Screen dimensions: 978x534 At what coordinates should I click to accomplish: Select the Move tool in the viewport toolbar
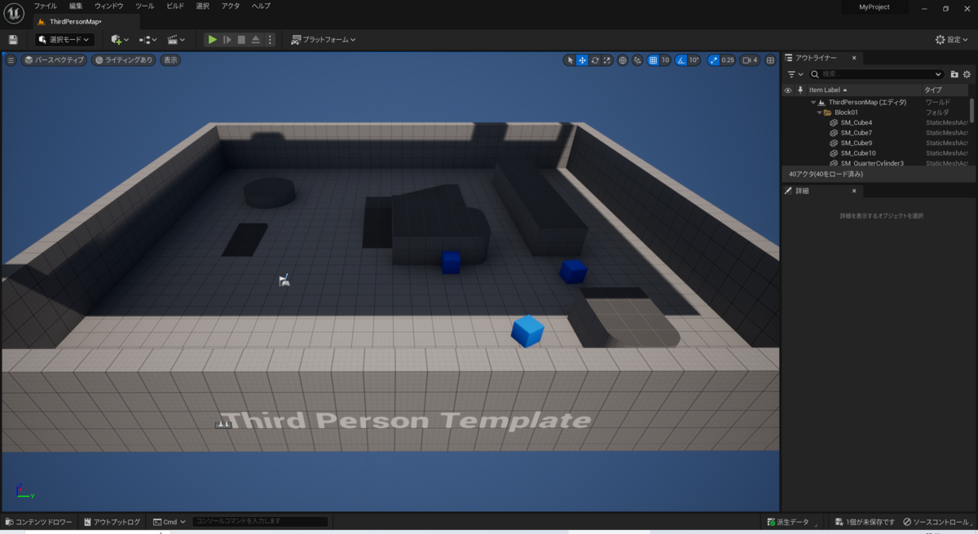583,60
